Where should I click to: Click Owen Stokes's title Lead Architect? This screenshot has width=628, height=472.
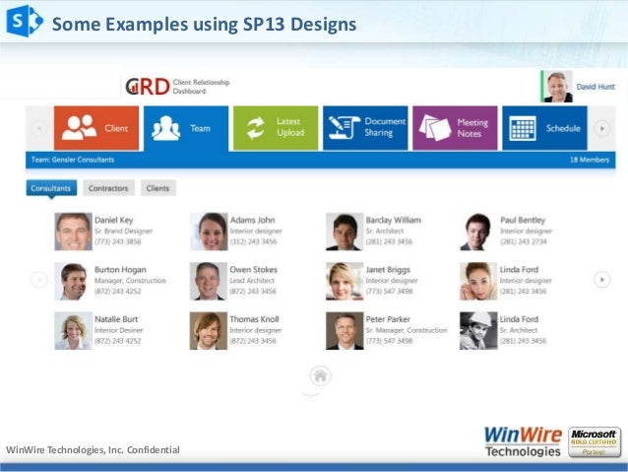252,280
